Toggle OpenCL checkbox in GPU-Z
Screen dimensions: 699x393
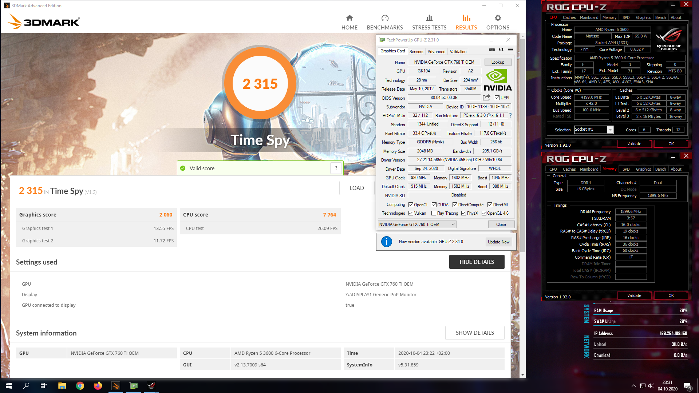click(411, 205)
